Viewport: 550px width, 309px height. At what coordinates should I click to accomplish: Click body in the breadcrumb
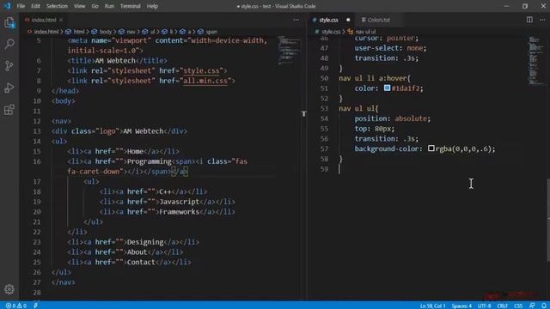click(x=105, y=32)
